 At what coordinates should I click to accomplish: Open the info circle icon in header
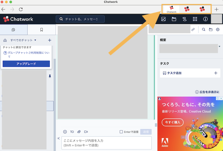coord(205,19)
